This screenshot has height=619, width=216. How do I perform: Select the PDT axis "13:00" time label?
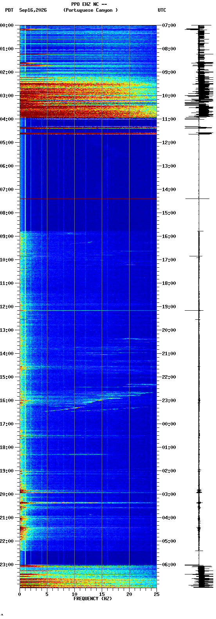[7, 330]
